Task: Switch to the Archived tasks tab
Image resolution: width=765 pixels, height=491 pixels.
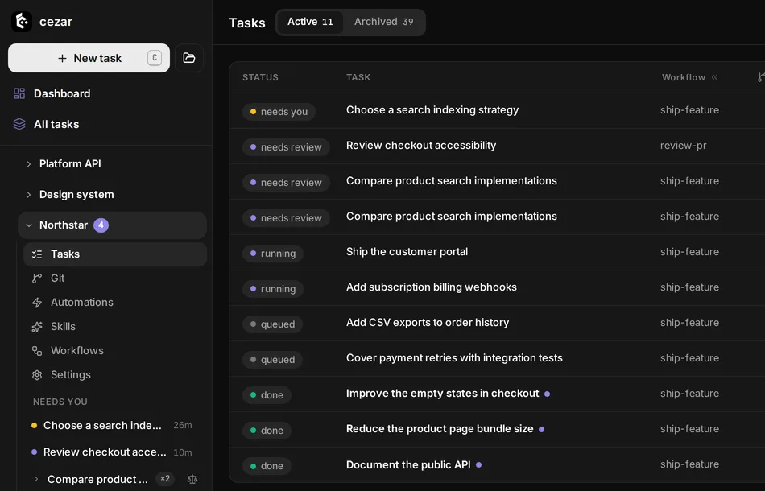Action: [383, 22]
